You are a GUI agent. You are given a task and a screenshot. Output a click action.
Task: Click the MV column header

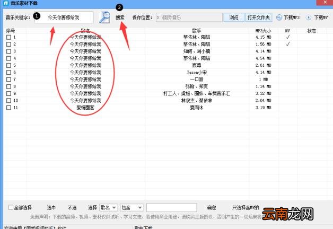pyautogui.click(x=287, y=31)
